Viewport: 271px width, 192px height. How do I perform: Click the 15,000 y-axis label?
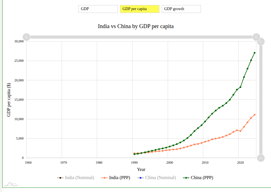[x=19, y=100]
